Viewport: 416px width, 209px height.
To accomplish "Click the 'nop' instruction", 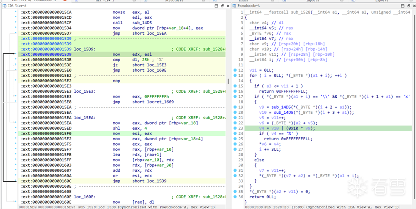I will pos(116,81).
